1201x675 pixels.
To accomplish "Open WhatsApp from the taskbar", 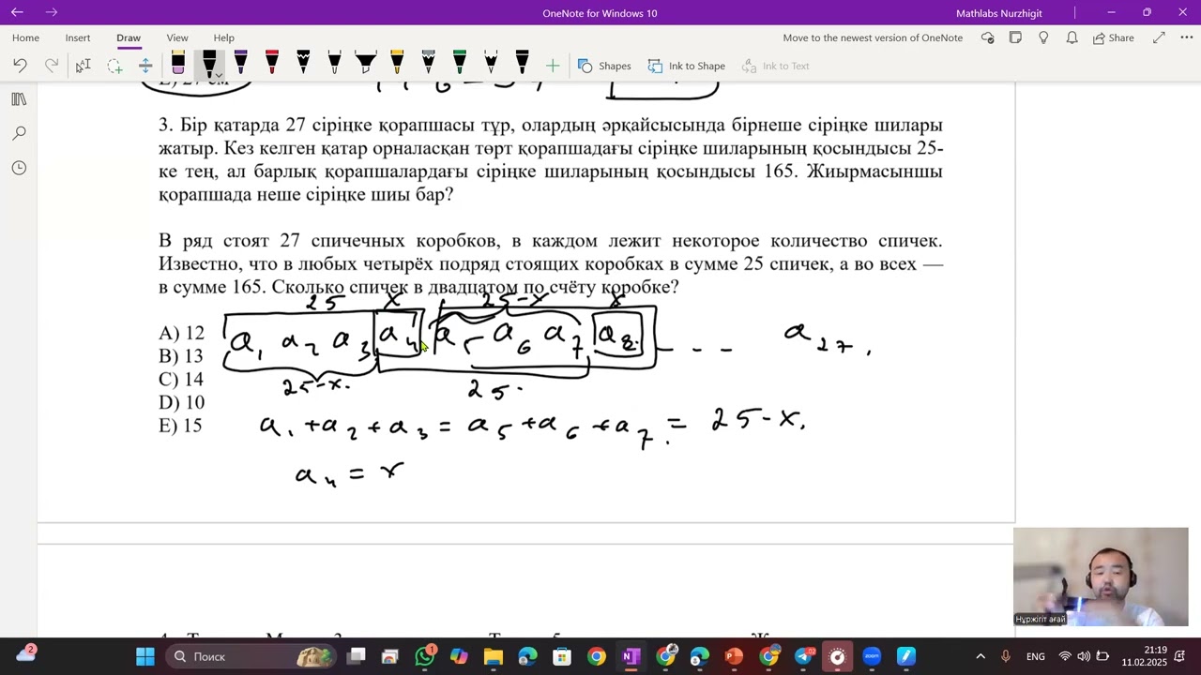I will (424, 656).
